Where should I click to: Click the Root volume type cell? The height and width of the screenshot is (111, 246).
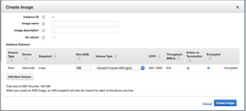(x=11, y=68)
